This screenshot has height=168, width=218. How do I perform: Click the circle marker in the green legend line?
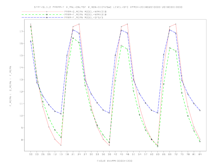(47, 15)
